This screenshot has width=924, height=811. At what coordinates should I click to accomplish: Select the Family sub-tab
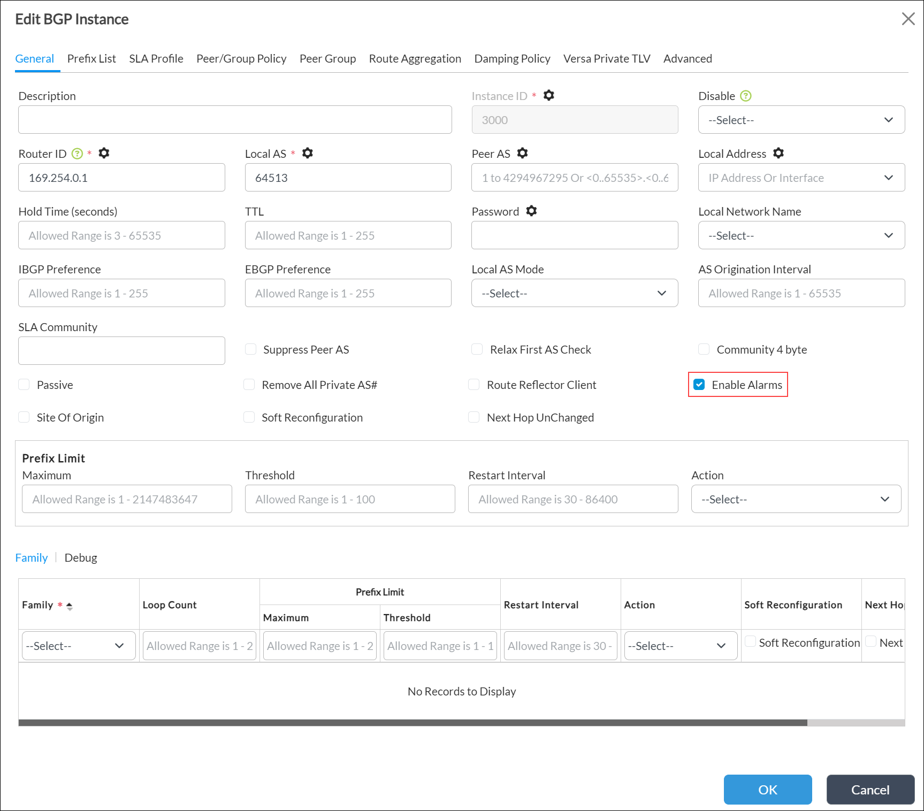31,558
